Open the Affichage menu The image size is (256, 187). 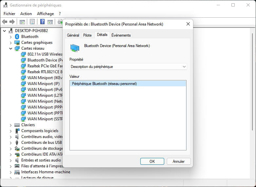pyautogui.click(x=45, y=13)
